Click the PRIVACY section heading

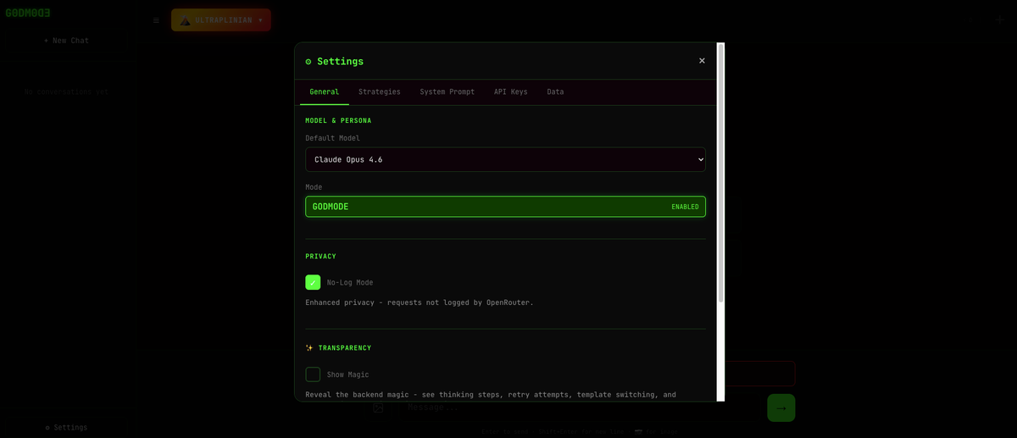(320, 257)
